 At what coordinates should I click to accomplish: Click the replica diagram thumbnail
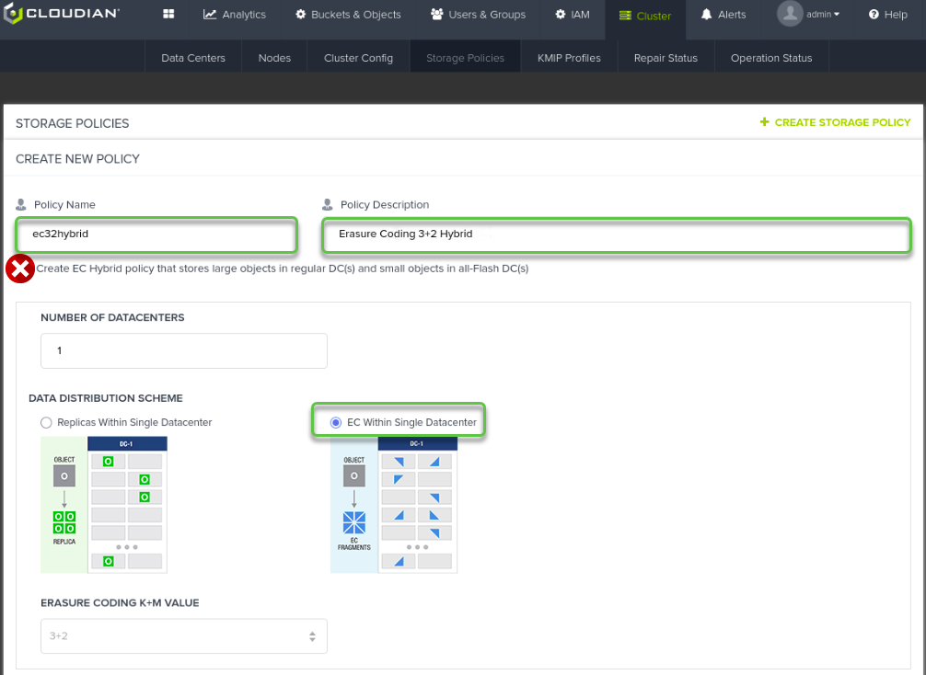pyautogui.click(x=104, y=504)
